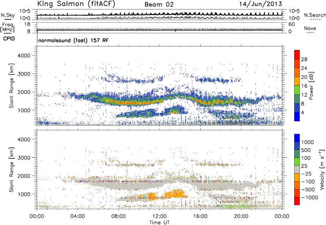
Task: Click the red top segment of power colorbar
Action: coord(297,54)
